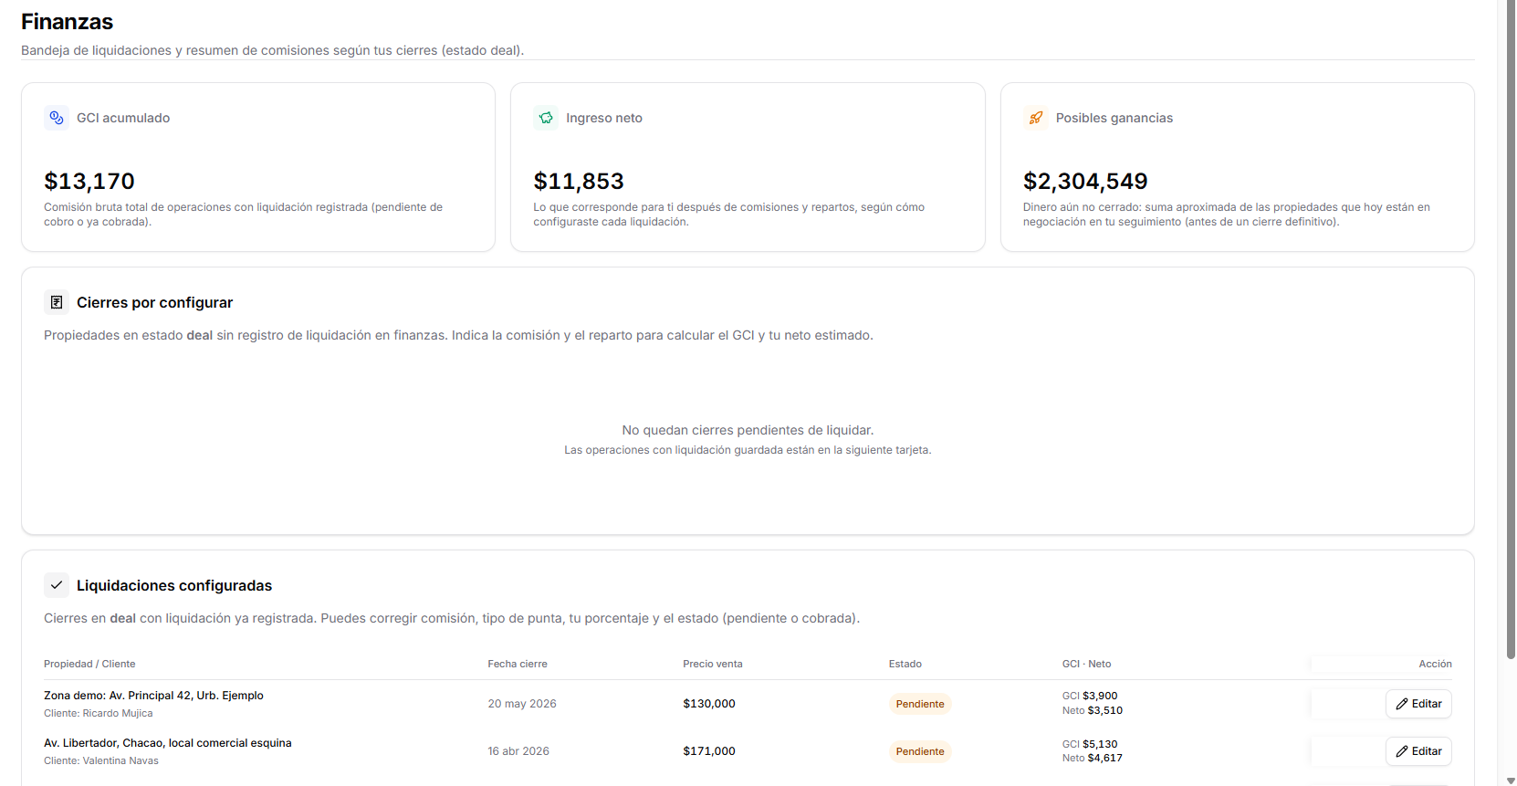
Task: Click Pendiente badge for the $171,000 sale
Action: click(x=920, y=751)
